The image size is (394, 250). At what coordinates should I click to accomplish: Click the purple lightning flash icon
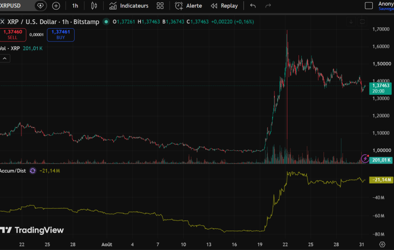365,159
